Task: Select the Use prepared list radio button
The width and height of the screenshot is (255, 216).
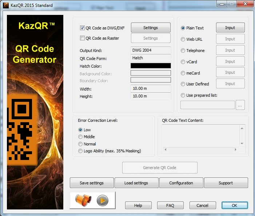Action: tap(183, 95)
